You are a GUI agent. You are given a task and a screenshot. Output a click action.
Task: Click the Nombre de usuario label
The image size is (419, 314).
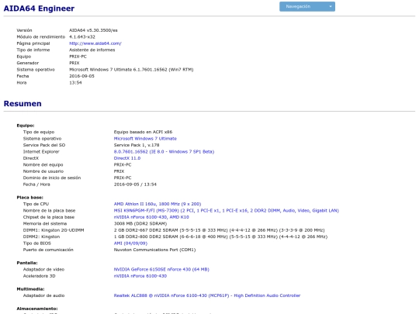[43, 171]
